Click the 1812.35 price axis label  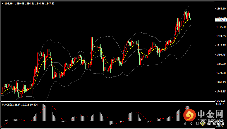coord(221,46)
